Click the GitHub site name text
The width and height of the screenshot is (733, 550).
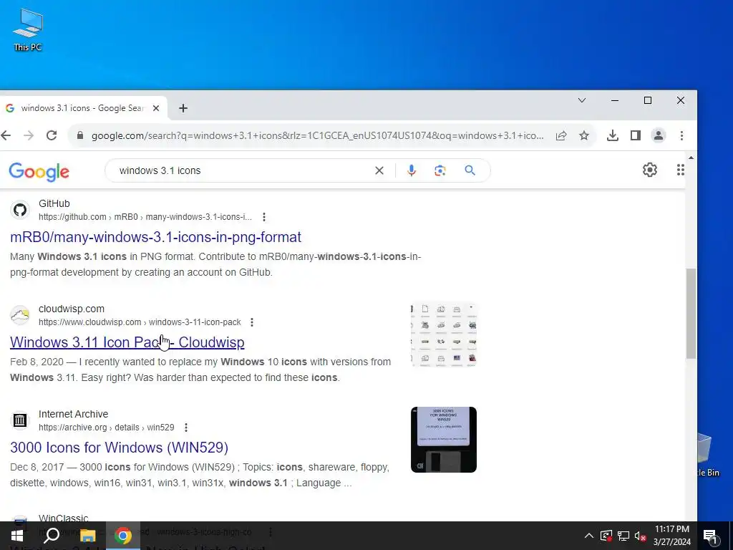tap(54, 203)
